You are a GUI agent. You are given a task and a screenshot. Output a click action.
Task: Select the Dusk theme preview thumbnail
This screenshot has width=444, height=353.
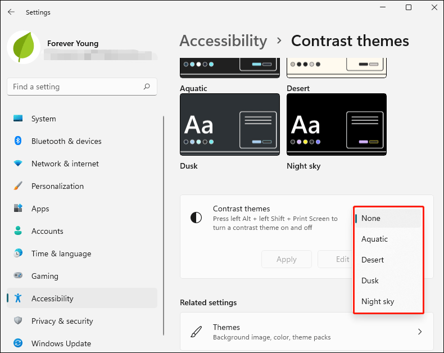pyautogui.click(x=230, y=124)
